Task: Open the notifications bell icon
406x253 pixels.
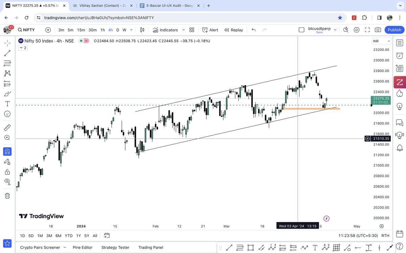Action: [400, 148]
